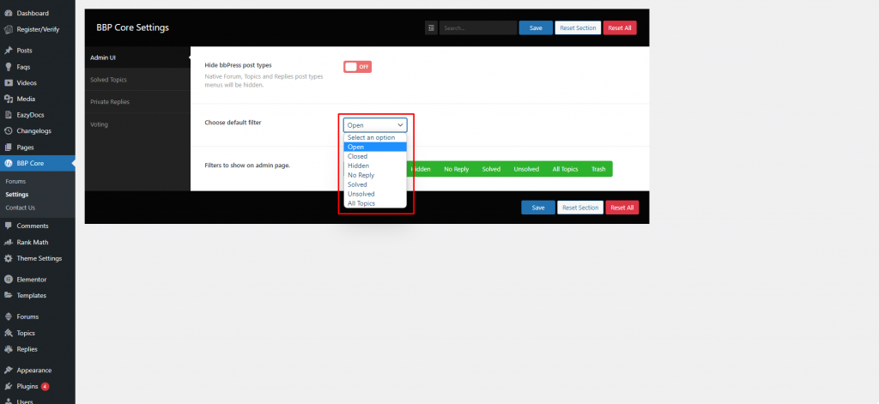This screenshot has width=879, height=404.
Task: Click the Dashboard gauge icon in sidebar
Action: (x=9, y=13)
